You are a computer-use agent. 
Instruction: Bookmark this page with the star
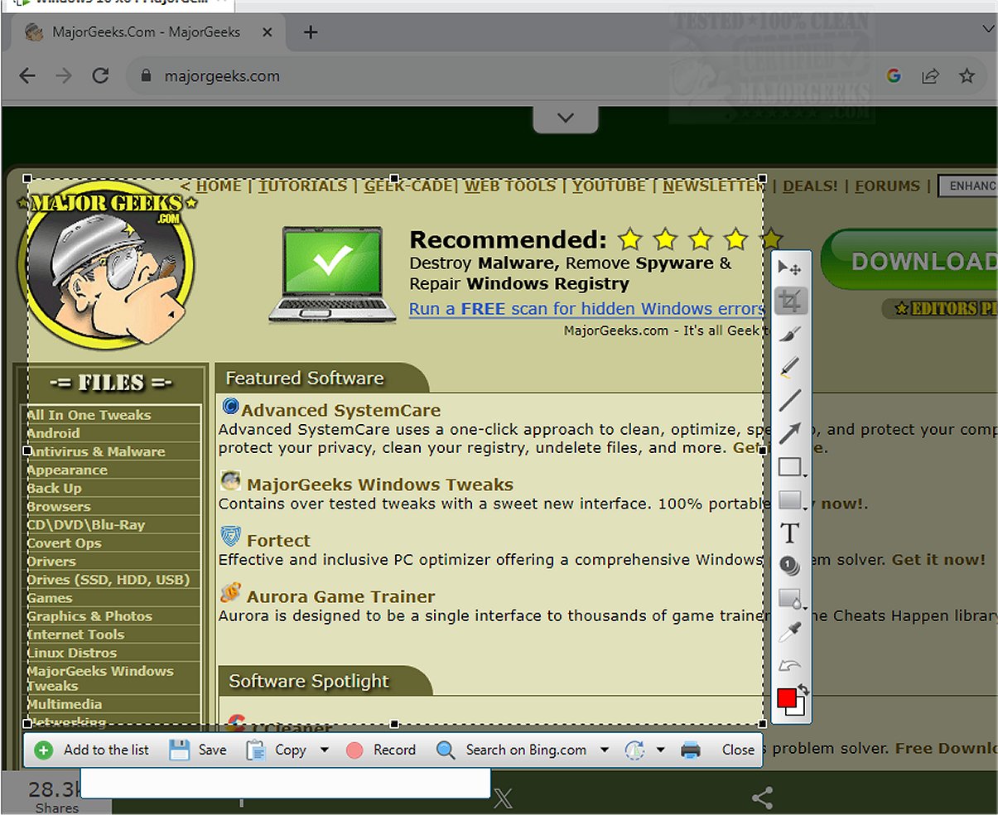pos(967,75)
